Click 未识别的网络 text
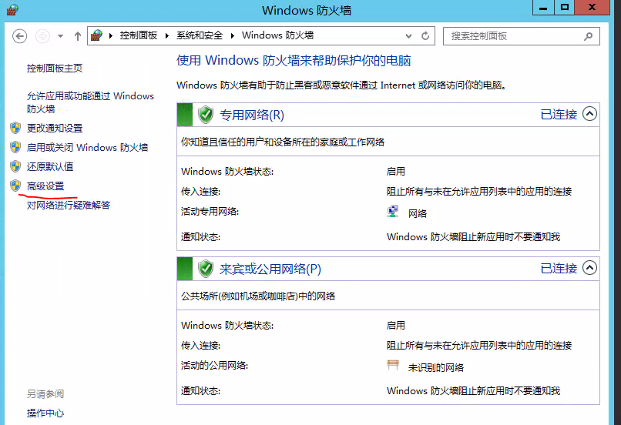 click(x=435, y=367)
